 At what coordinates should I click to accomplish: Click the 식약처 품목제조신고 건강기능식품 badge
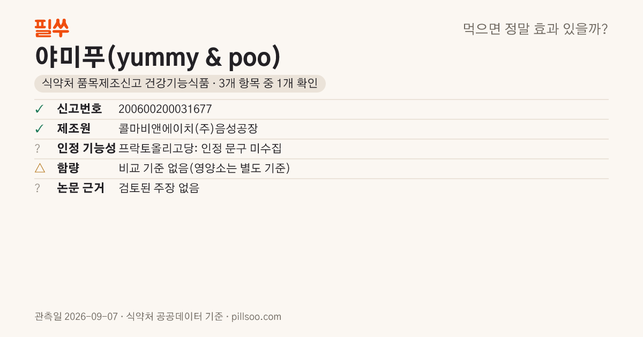click(x=180, y=84)
